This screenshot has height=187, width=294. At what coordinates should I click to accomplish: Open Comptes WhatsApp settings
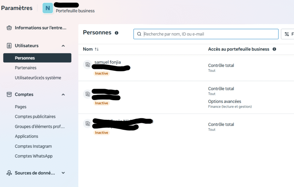pyautogui.click(x=34, y=156)
